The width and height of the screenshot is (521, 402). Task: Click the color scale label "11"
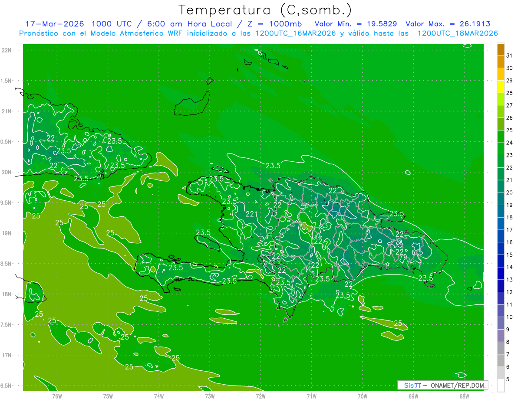(510, 304)
